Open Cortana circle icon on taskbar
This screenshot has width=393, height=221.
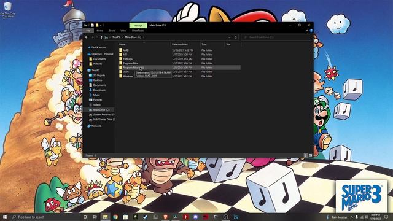pyautogui.click(x=85, y=217)
